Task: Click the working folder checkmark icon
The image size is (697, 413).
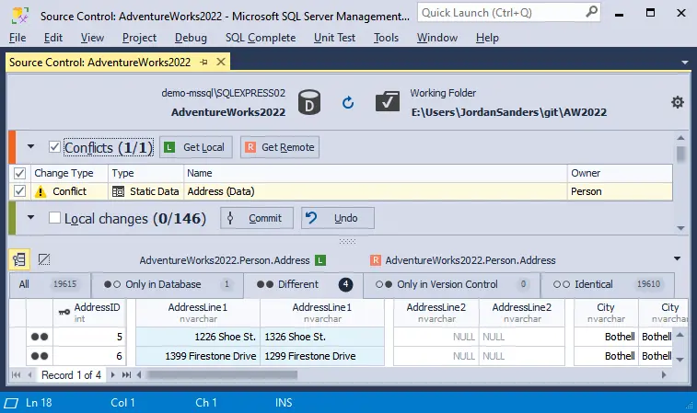Action: pyautogui.click(x=388, y=102)
